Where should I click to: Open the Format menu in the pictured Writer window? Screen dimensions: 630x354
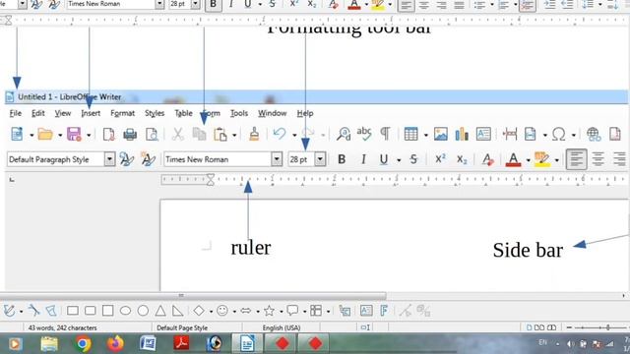point(122,113)
